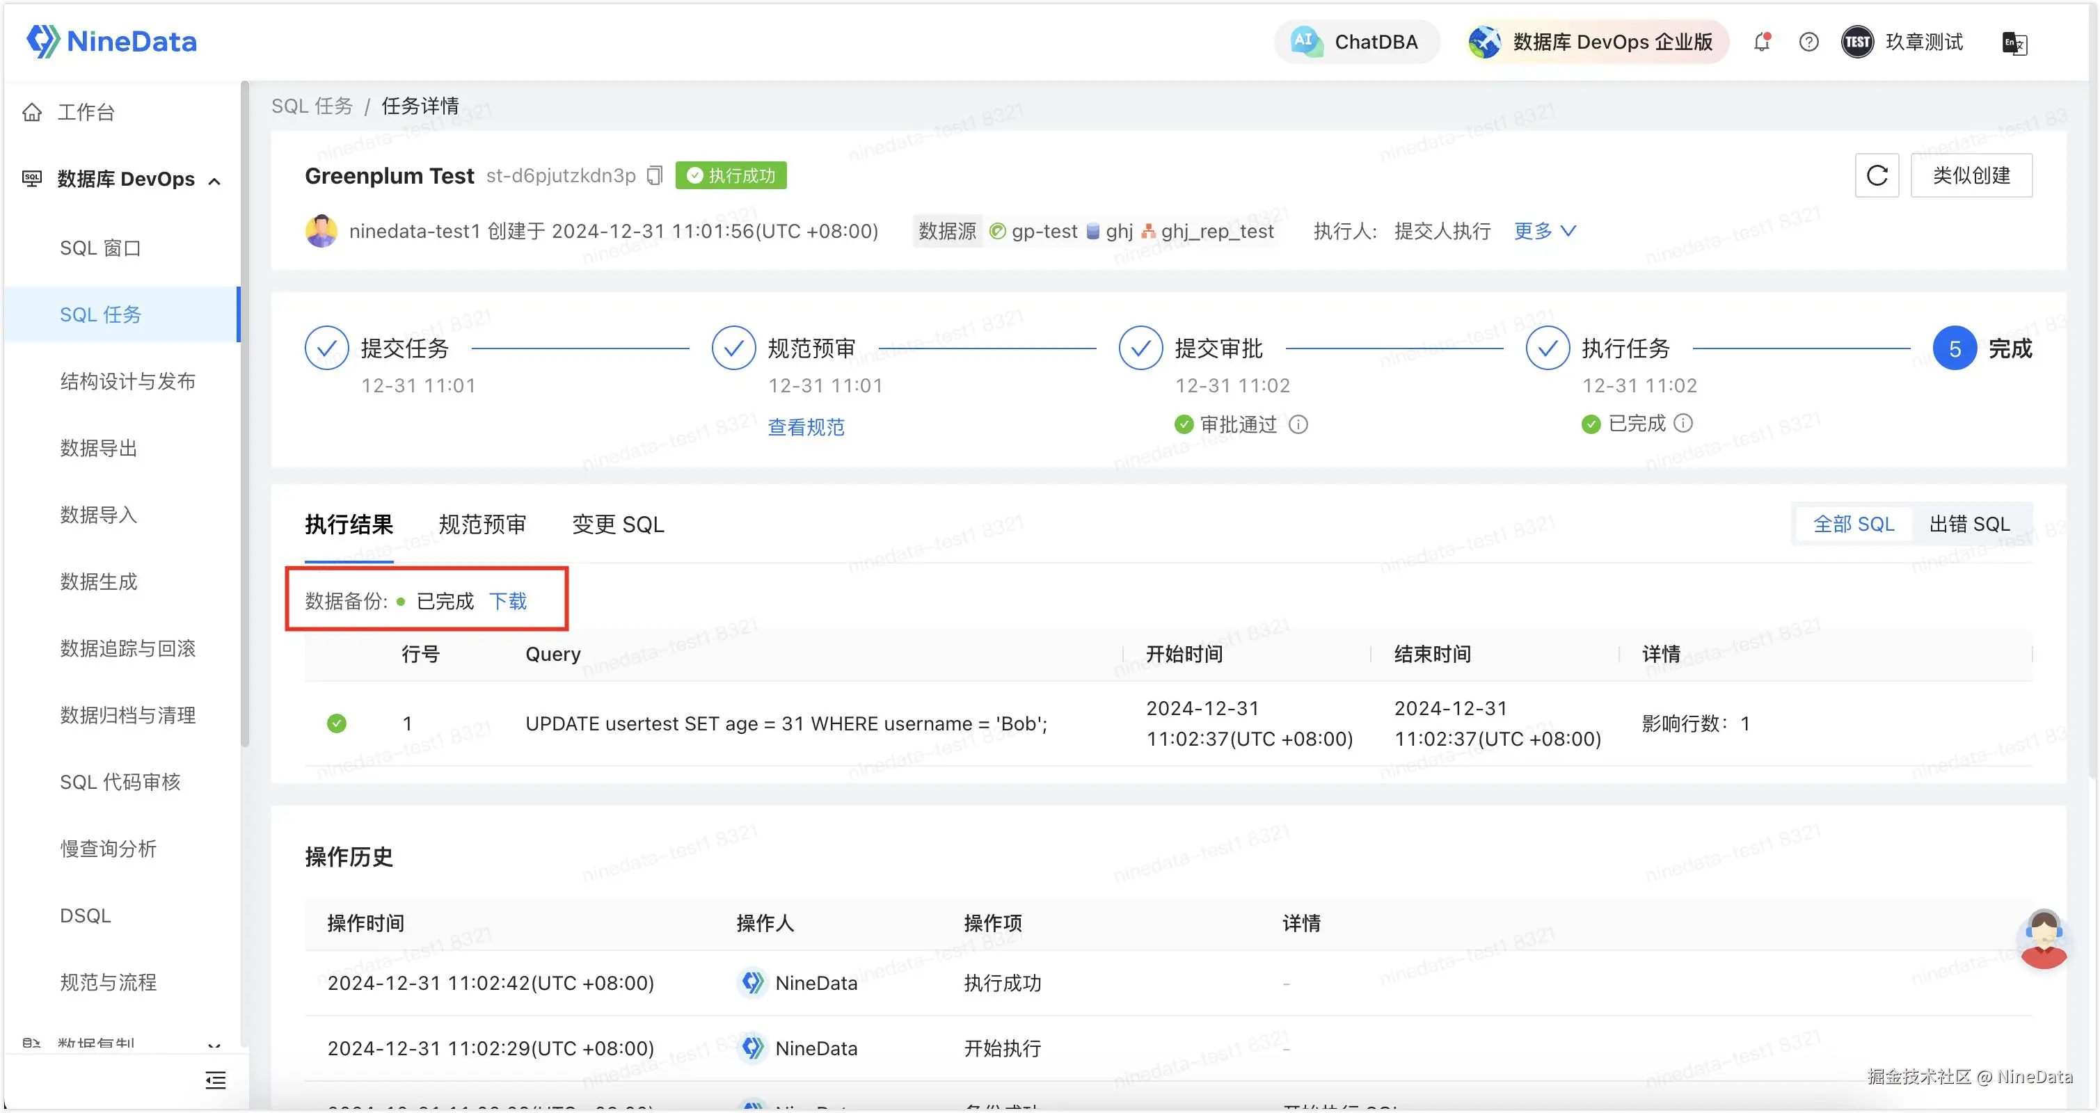The height and width of the screenshot is (1113, 2100).
Task: Select the 全部 SQL filter
Action: pyautogui.click(x=1853, y=524)
